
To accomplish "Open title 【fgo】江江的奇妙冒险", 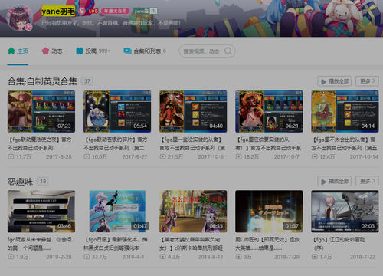I will (x=338, y=244).
